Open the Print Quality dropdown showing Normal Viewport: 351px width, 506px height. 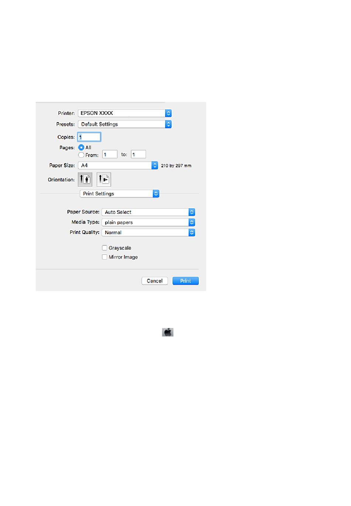tap(148, 233)
